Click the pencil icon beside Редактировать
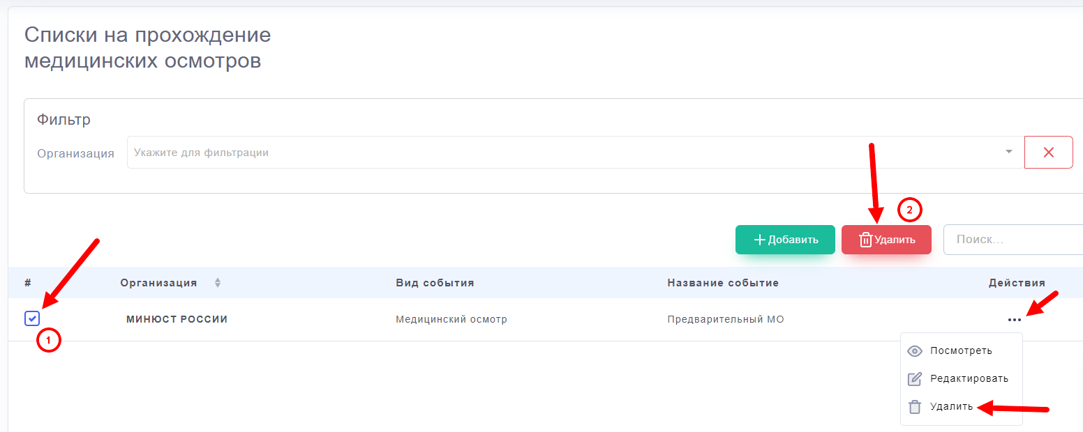Image resolution: width=1083 pixels, height=432 pixels. 915,379
